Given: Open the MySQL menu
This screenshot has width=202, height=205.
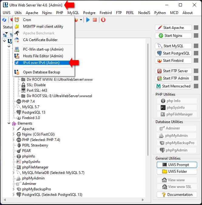Looking at the screenshot, I should point(73,13).
